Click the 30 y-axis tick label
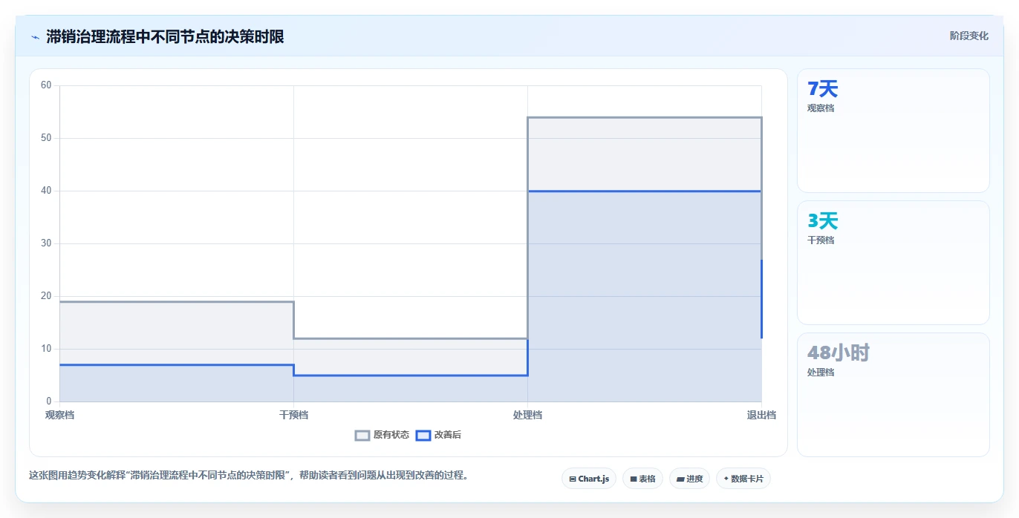Image resolution: width=1019 pixels, height=518 pixels. point(46,243)
